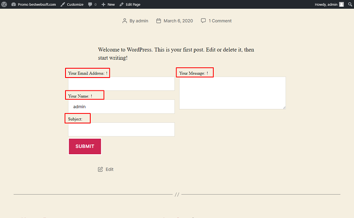Select the edit icon beside Edit link

point(100,169)
